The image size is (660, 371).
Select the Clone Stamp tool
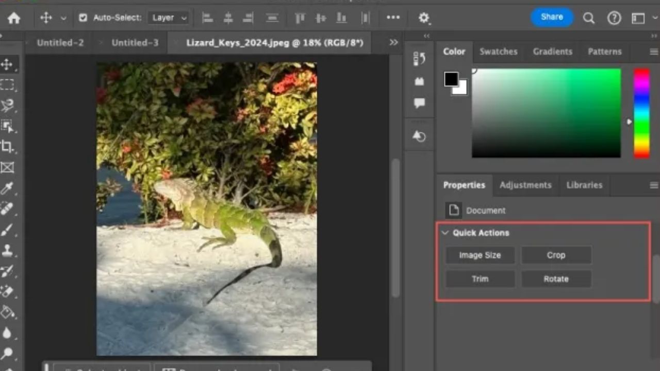(7, 250)
